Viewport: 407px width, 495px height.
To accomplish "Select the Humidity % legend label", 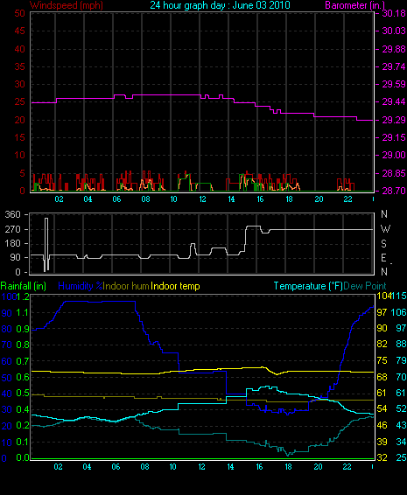I will pyautogui.click(x=81, y=286).
